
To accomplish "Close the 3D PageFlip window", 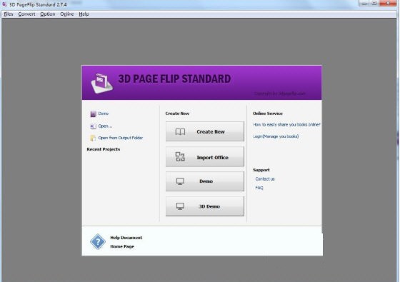I will click(388, 3).
